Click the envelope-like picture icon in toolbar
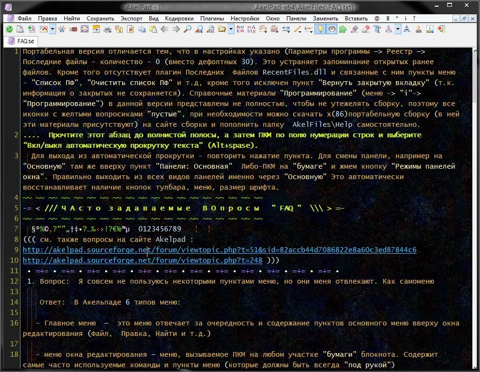This screenshot has height=372, width=480. pyautogui.click(x=85, y=29)
